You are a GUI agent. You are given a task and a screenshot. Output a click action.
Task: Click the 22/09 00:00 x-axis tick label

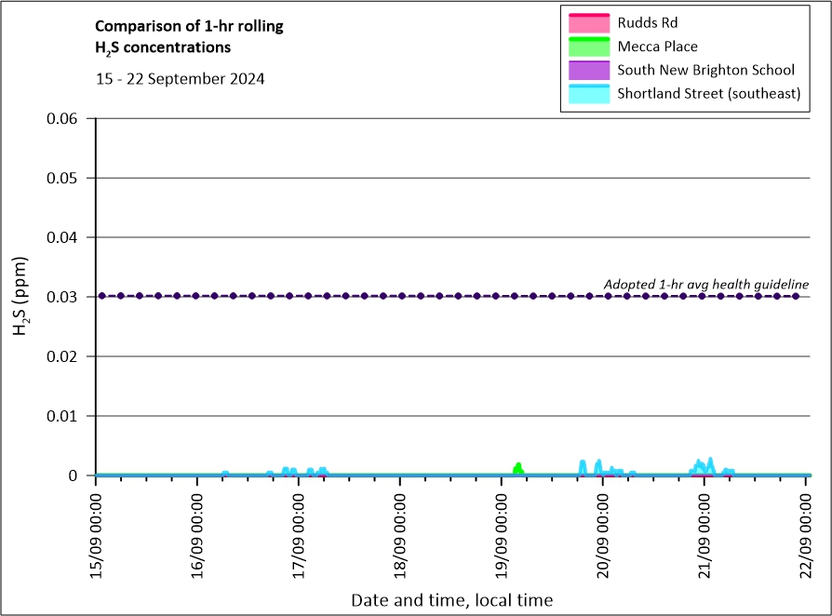click(x=806, y=529)
